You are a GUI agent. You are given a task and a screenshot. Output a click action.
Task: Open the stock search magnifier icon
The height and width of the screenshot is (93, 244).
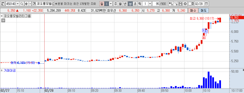pos(22,4)
